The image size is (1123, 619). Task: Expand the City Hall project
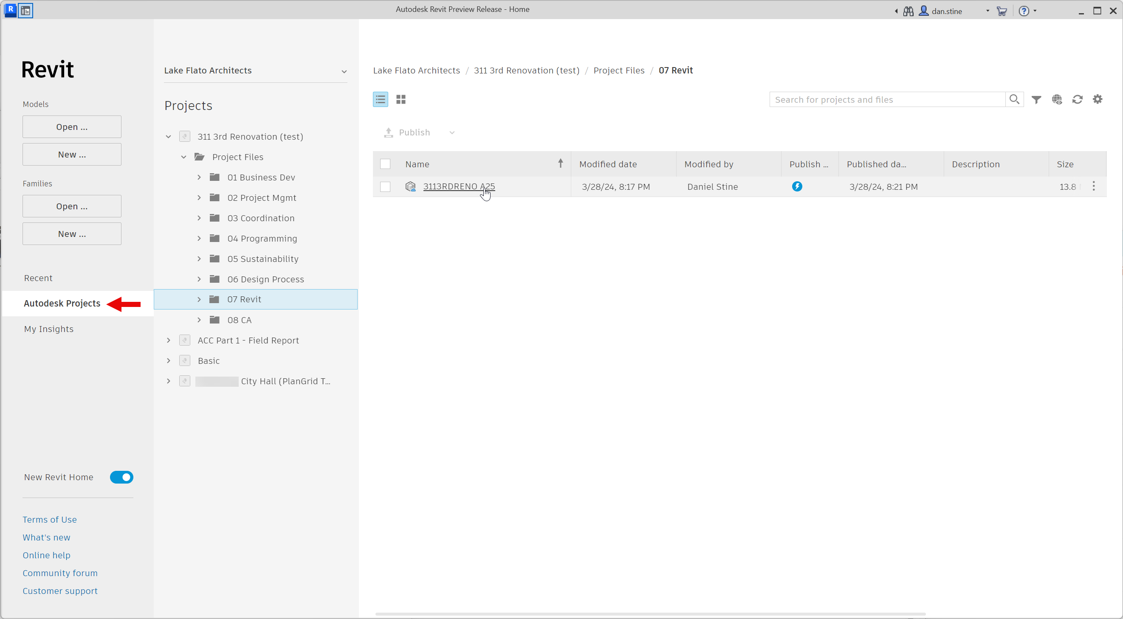pos(168,381)
